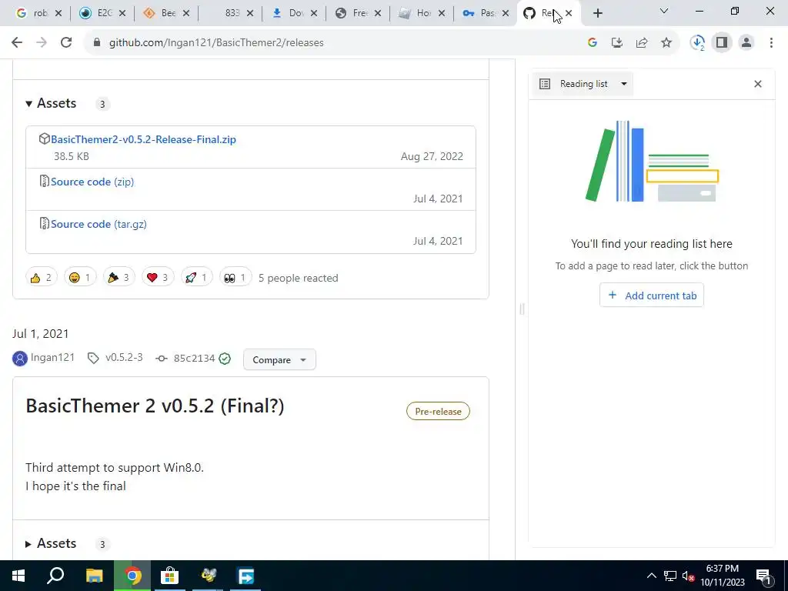Switch to the Google 'rob' tab

click(x=34, y=13)
